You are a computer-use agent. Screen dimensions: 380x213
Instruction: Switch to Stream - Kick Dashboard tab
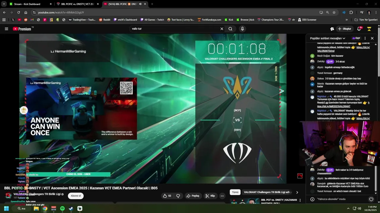point(29,4)
